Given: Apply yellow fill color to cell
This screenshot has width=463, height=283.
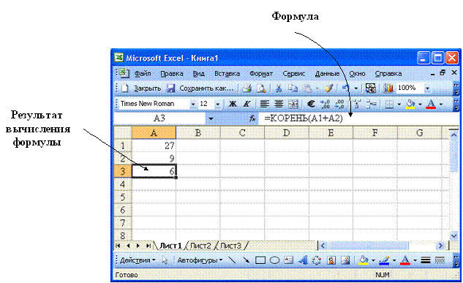Looking at the screenshot, I should (410, 104).
